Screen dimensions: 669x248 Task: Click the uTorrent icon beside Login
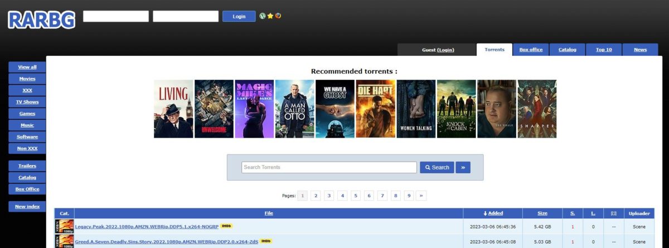click(263, 16)
